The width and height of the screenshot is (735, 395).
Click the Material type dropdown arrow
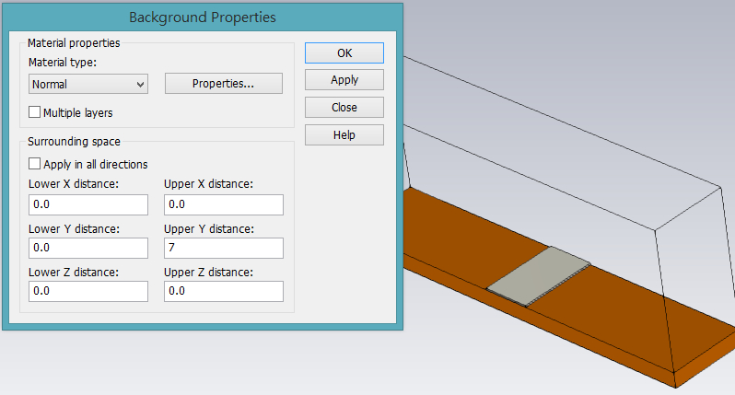pyautogui.click(x=140, y=85)
